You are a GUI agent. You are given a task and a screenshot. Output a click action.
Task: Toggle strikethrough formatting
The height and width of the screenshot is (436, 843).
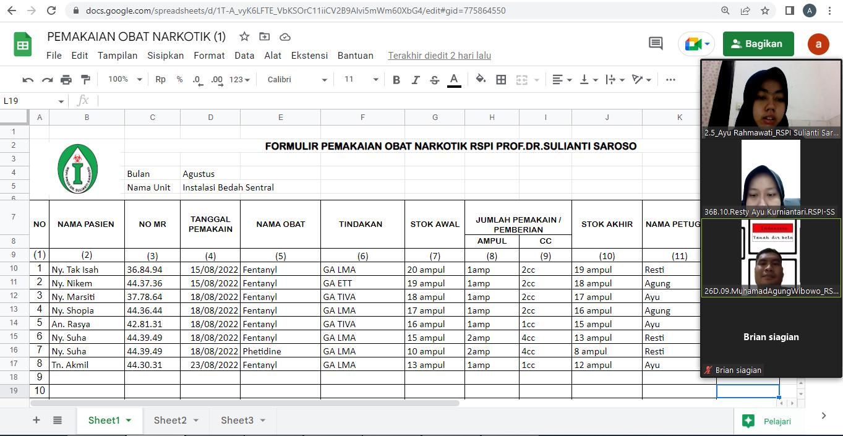tap(435, 80)
